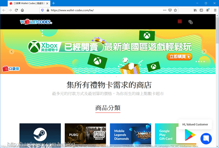Go back to the previous page
This screenshot has height=148, width=219.
[x=4, y=10]
